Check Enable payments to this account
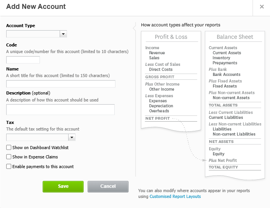 tap(9, 166)
